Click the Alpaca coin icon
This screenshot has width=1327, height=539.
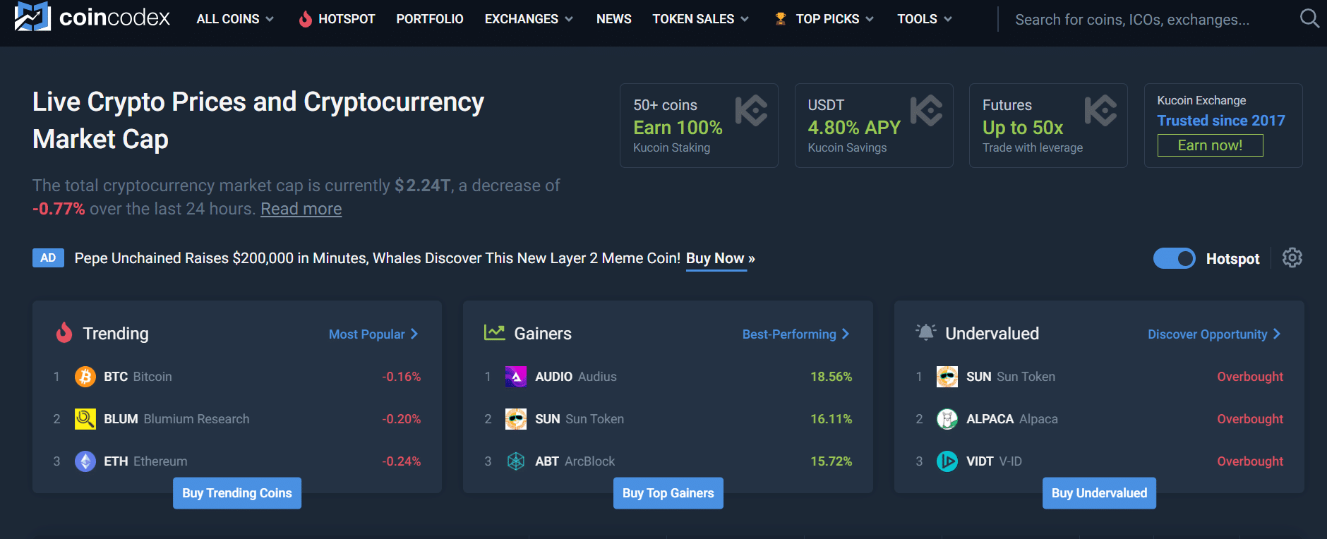click(947, 419)
